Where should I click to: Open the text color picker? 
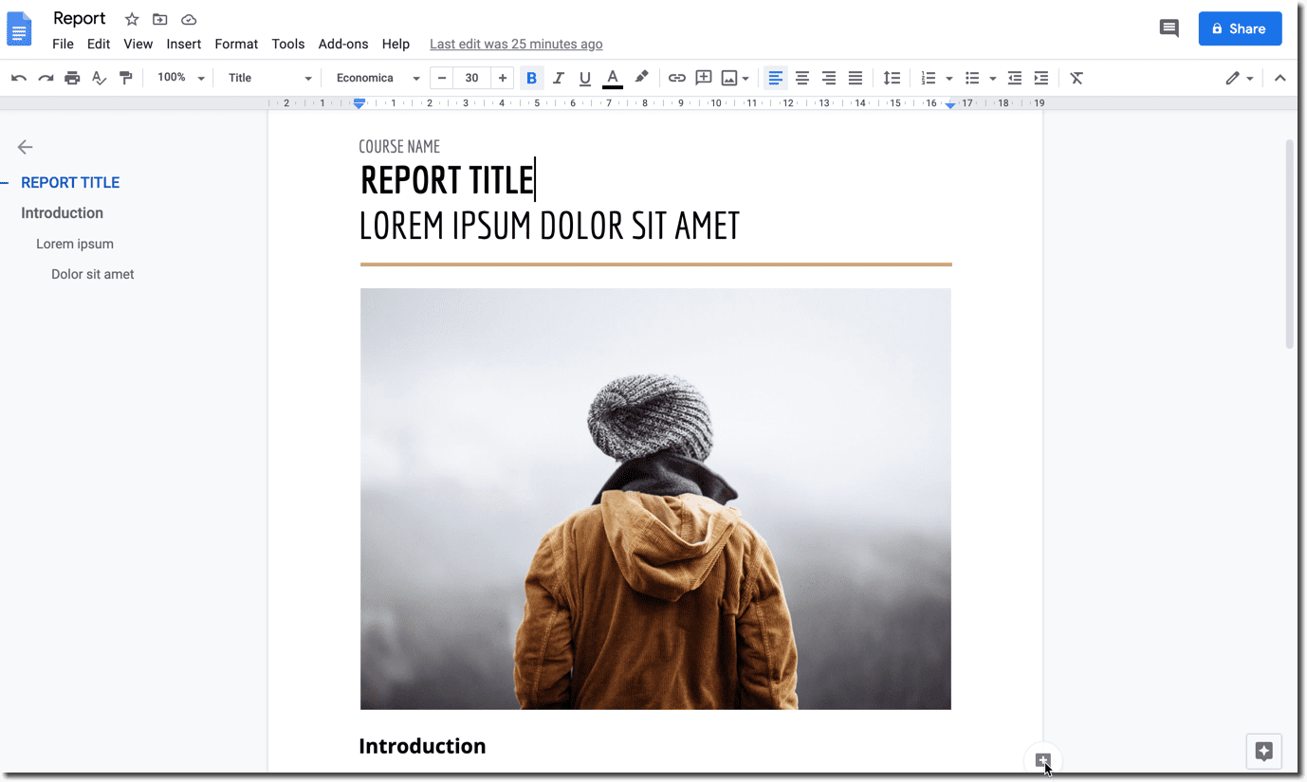(613, 78)
